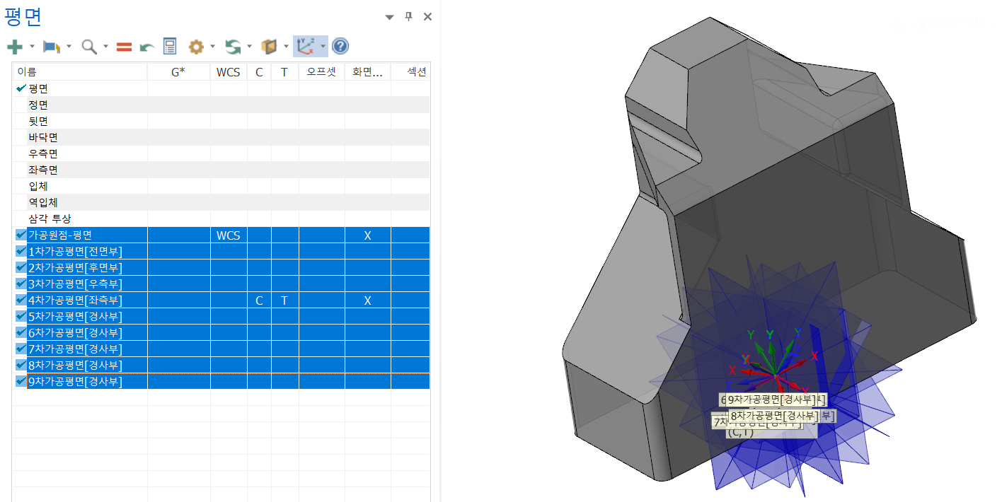Select 3차가공평면[우측부] row name

pos(76,284)
